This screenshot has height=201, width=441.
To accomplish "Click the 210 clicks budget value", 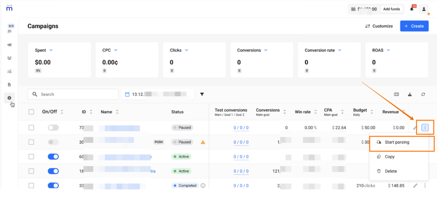I will click(x=366, y=186).
